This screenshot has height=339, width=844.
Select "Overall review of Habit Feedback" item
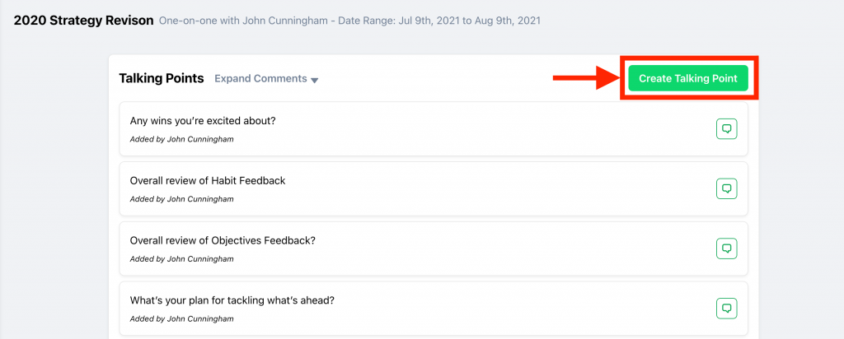208,180
